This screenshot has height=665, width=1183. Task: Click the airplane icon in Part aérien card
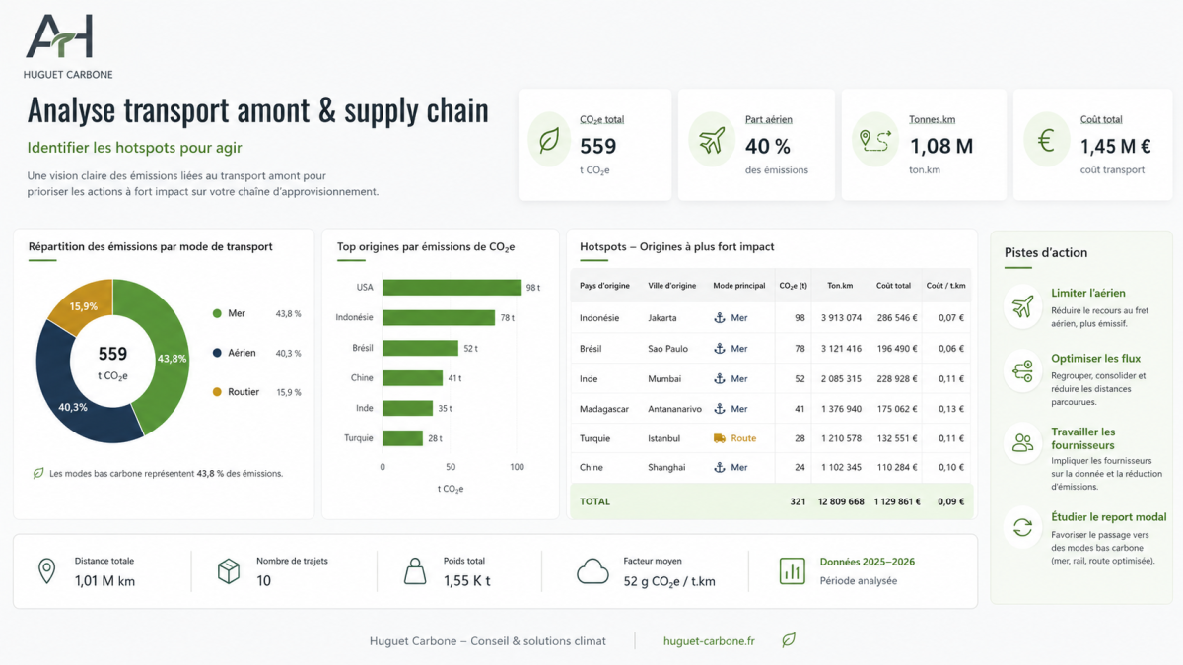pos(710,140)
